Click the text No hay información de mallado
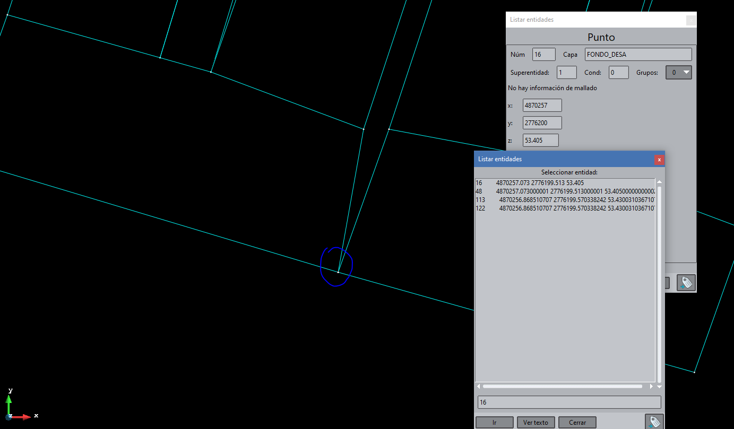The height and width of the screenshot is (429, 734). (552, 88)
